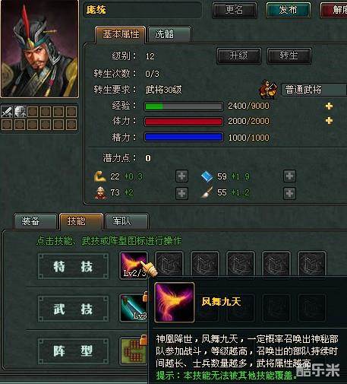Screen dimensions: 347x384
Task: Click the 转生 rebirth button
Action: 289,56
